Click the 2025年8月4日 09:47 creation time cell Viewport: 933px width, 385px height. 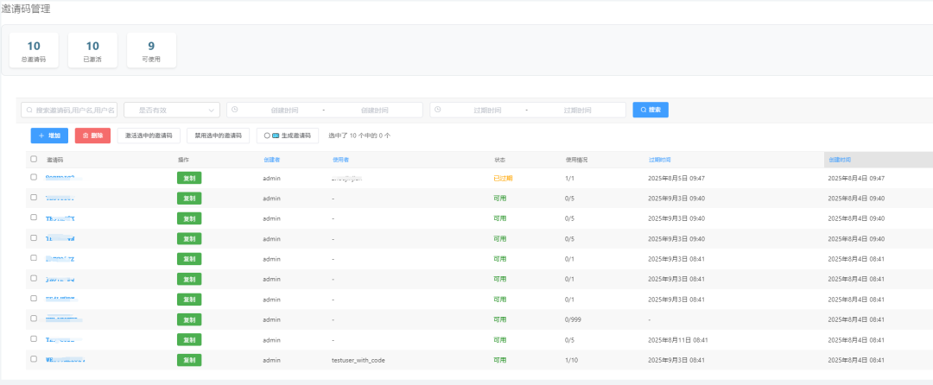pyautogui.click(x=856, y=178)
